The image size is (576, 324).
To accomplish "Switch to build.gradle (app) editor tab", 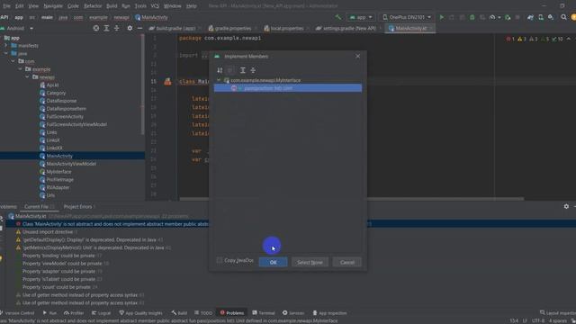I will click(175, 28).
